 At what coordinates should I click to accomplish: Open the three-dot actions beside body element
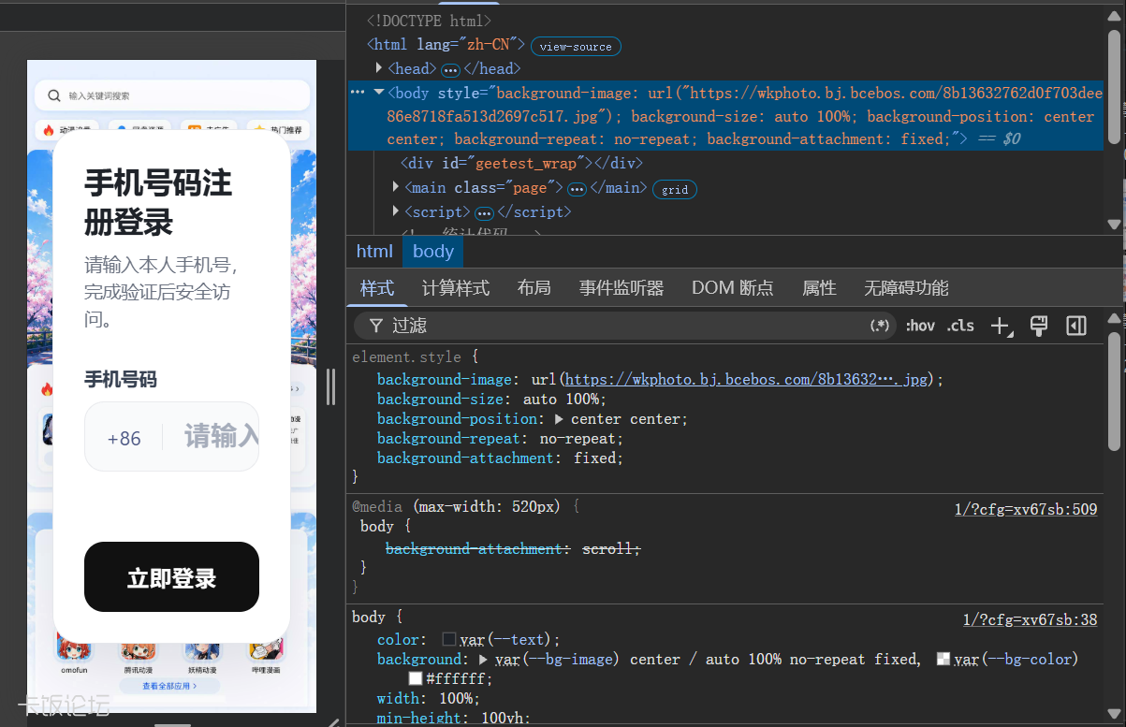[357, 93]
